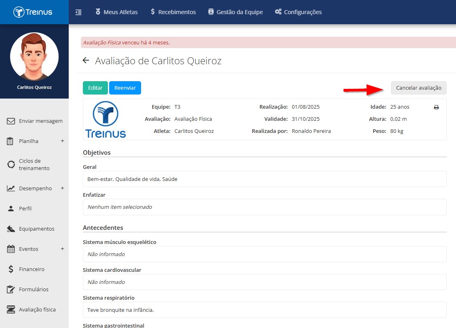Open the Recebimentos menu
This screenshot has width=456, height=328.
(173, 12)
